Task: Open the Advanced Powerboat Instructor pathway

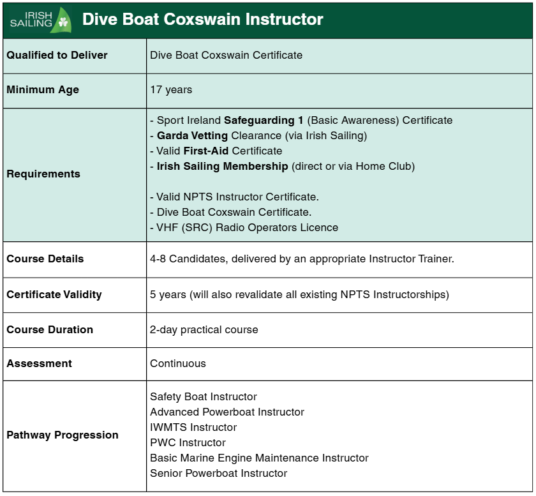Action: tap(227, 412)
